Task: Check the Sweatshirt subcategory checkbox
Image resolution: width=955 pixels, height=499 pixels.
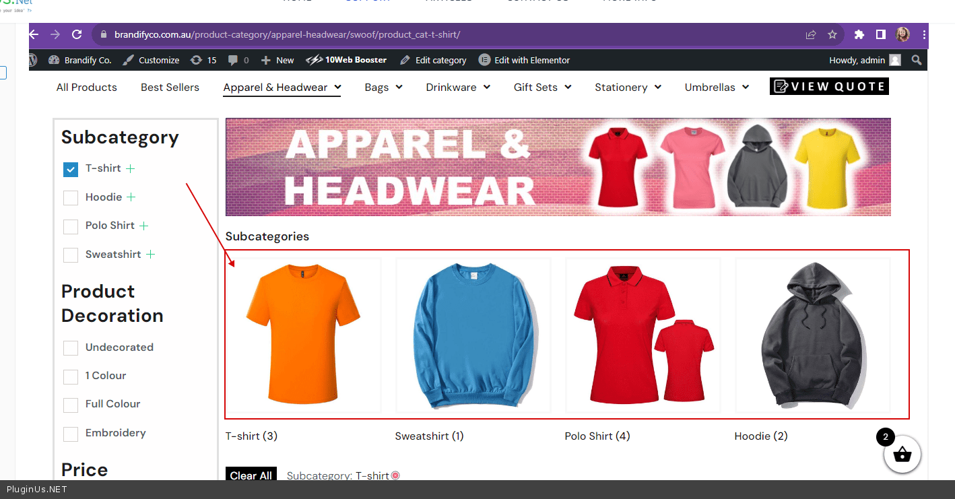Action: [x=71, y=255]
